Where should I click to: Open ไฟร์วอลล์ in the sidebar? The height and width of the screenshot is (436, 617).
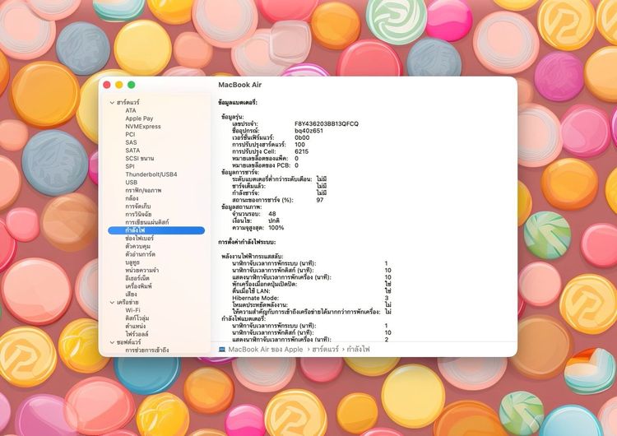coord(137,334)
